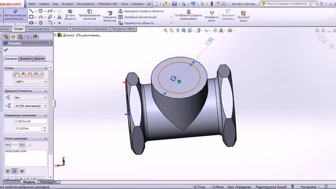Open the style <НЕТ> dropdown
This screenshot has height=189, width=336.
[30, 82]
